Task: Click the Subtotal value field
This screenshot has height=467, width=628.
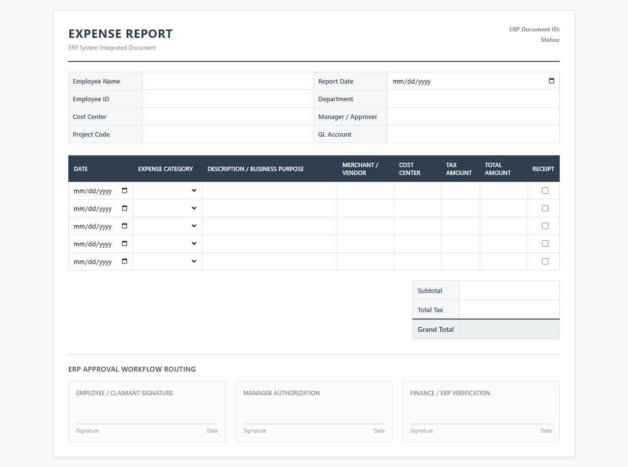Action: point(510,291)
